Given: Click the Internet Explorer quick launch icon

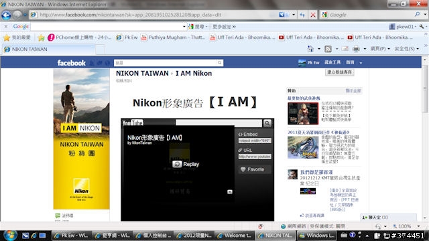Looking at the screenshot, I should 34,235.
